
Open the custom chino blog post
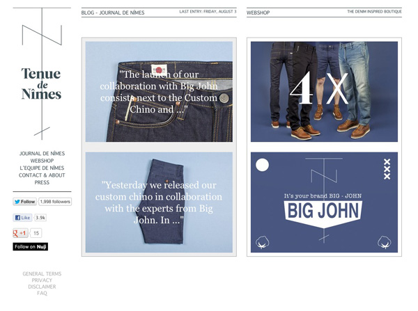point(159,202)
